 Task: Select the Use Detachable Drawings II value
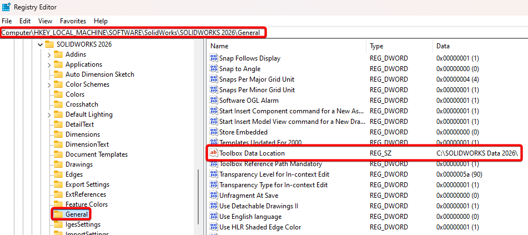(259, 206)
